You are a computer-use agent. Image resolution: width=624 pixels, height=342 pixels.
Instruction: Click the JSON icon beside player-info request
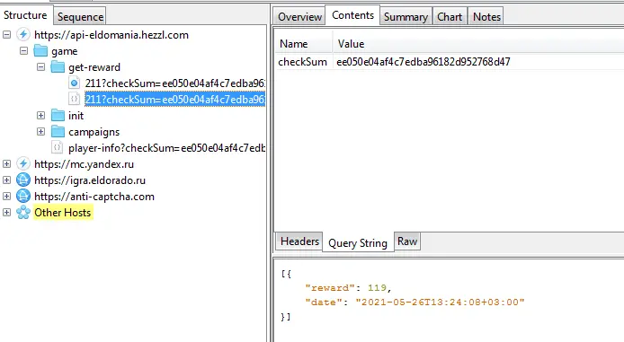point(58,148)
